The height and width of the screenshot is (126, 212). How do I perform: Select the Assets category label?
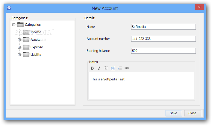pos(35,40)
